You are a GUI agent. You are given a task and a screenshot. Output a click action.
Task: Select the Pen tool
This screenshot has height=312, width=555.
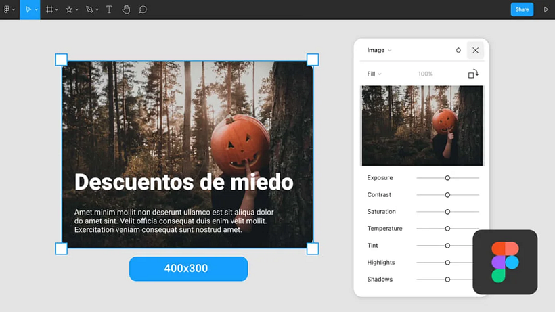pos(89,9)
